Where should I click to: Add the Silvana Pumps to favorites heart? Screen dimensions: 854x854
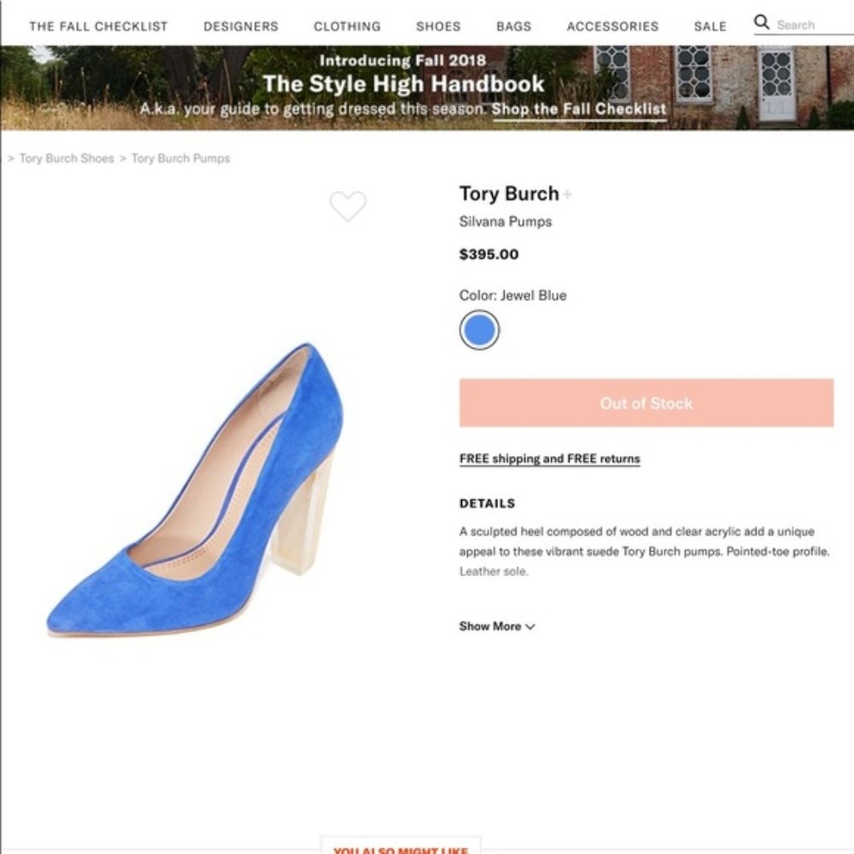pyautogui.click(x=348, y=207)
